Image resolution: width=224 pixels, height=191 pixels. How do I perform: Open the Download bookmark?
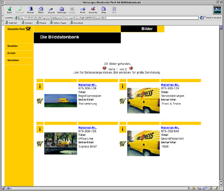76,23
